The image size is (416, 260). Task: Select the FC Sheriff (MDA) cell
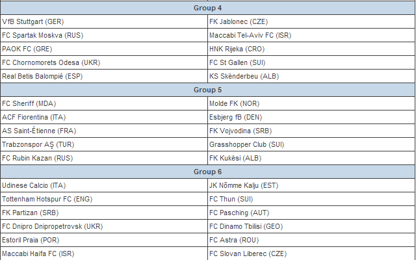(30, 103)
